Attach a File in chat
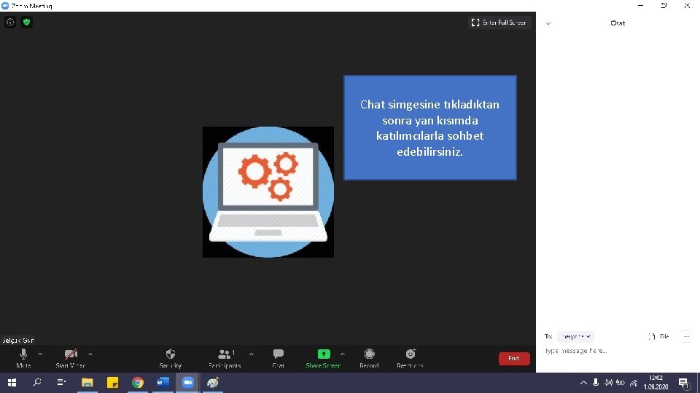The image size is (700, 393). point(658,336)
